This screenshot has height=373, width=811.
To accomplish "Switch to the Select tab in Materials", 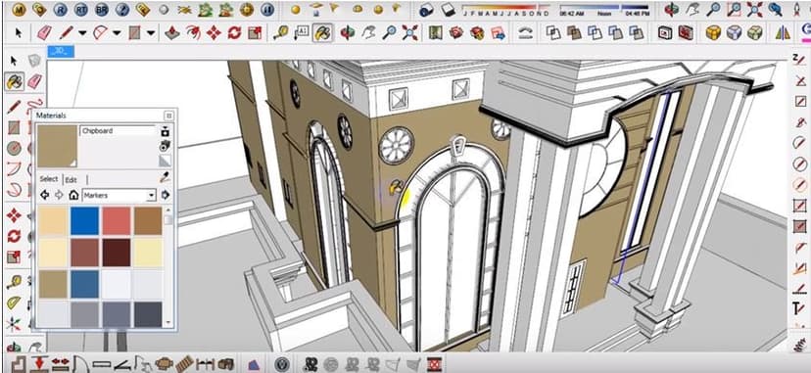I will click(x=49, y=179).
